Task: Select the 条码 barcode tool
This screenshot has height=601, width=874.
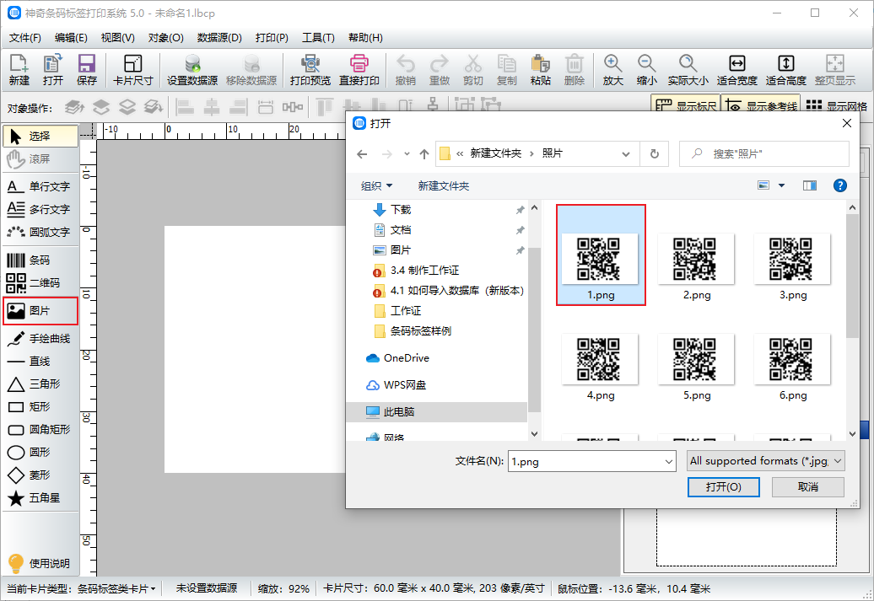Action: pyautogui.click(x=40, y=260)
